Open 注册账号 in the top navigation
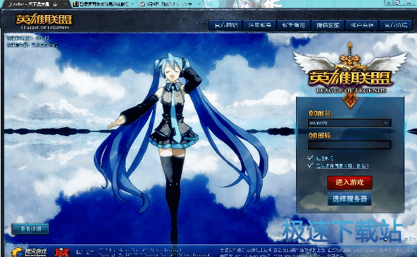Viewport: 417px width, 257px height. pos(259,25)
